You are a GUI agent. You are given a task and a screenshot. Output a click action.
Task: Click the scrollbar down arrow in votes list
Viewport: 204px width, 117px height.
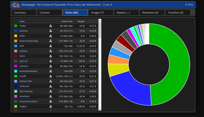(100, 109)
